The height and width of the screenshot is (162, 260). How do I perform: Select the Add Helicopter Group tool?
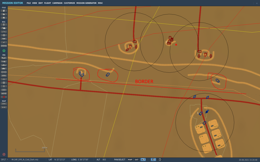pos(4,61)
